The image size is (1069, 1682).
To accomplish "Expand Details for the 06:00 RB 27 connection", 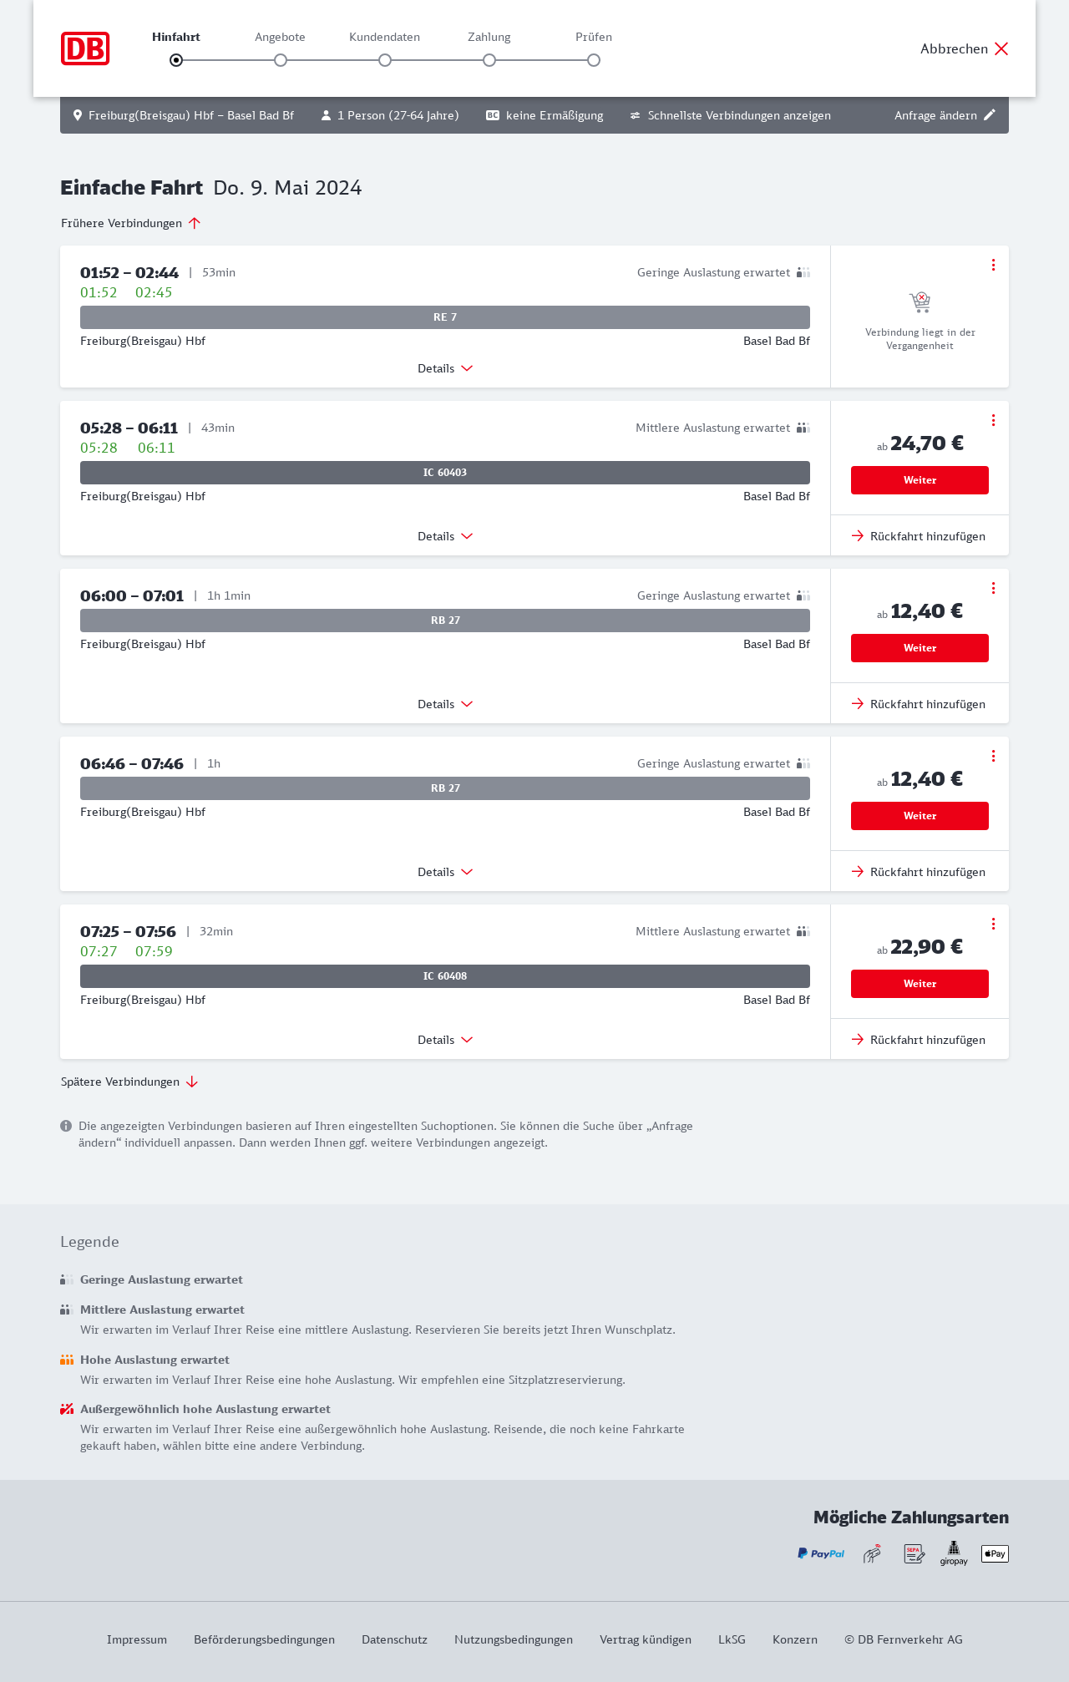I will (x=445, y=704).
